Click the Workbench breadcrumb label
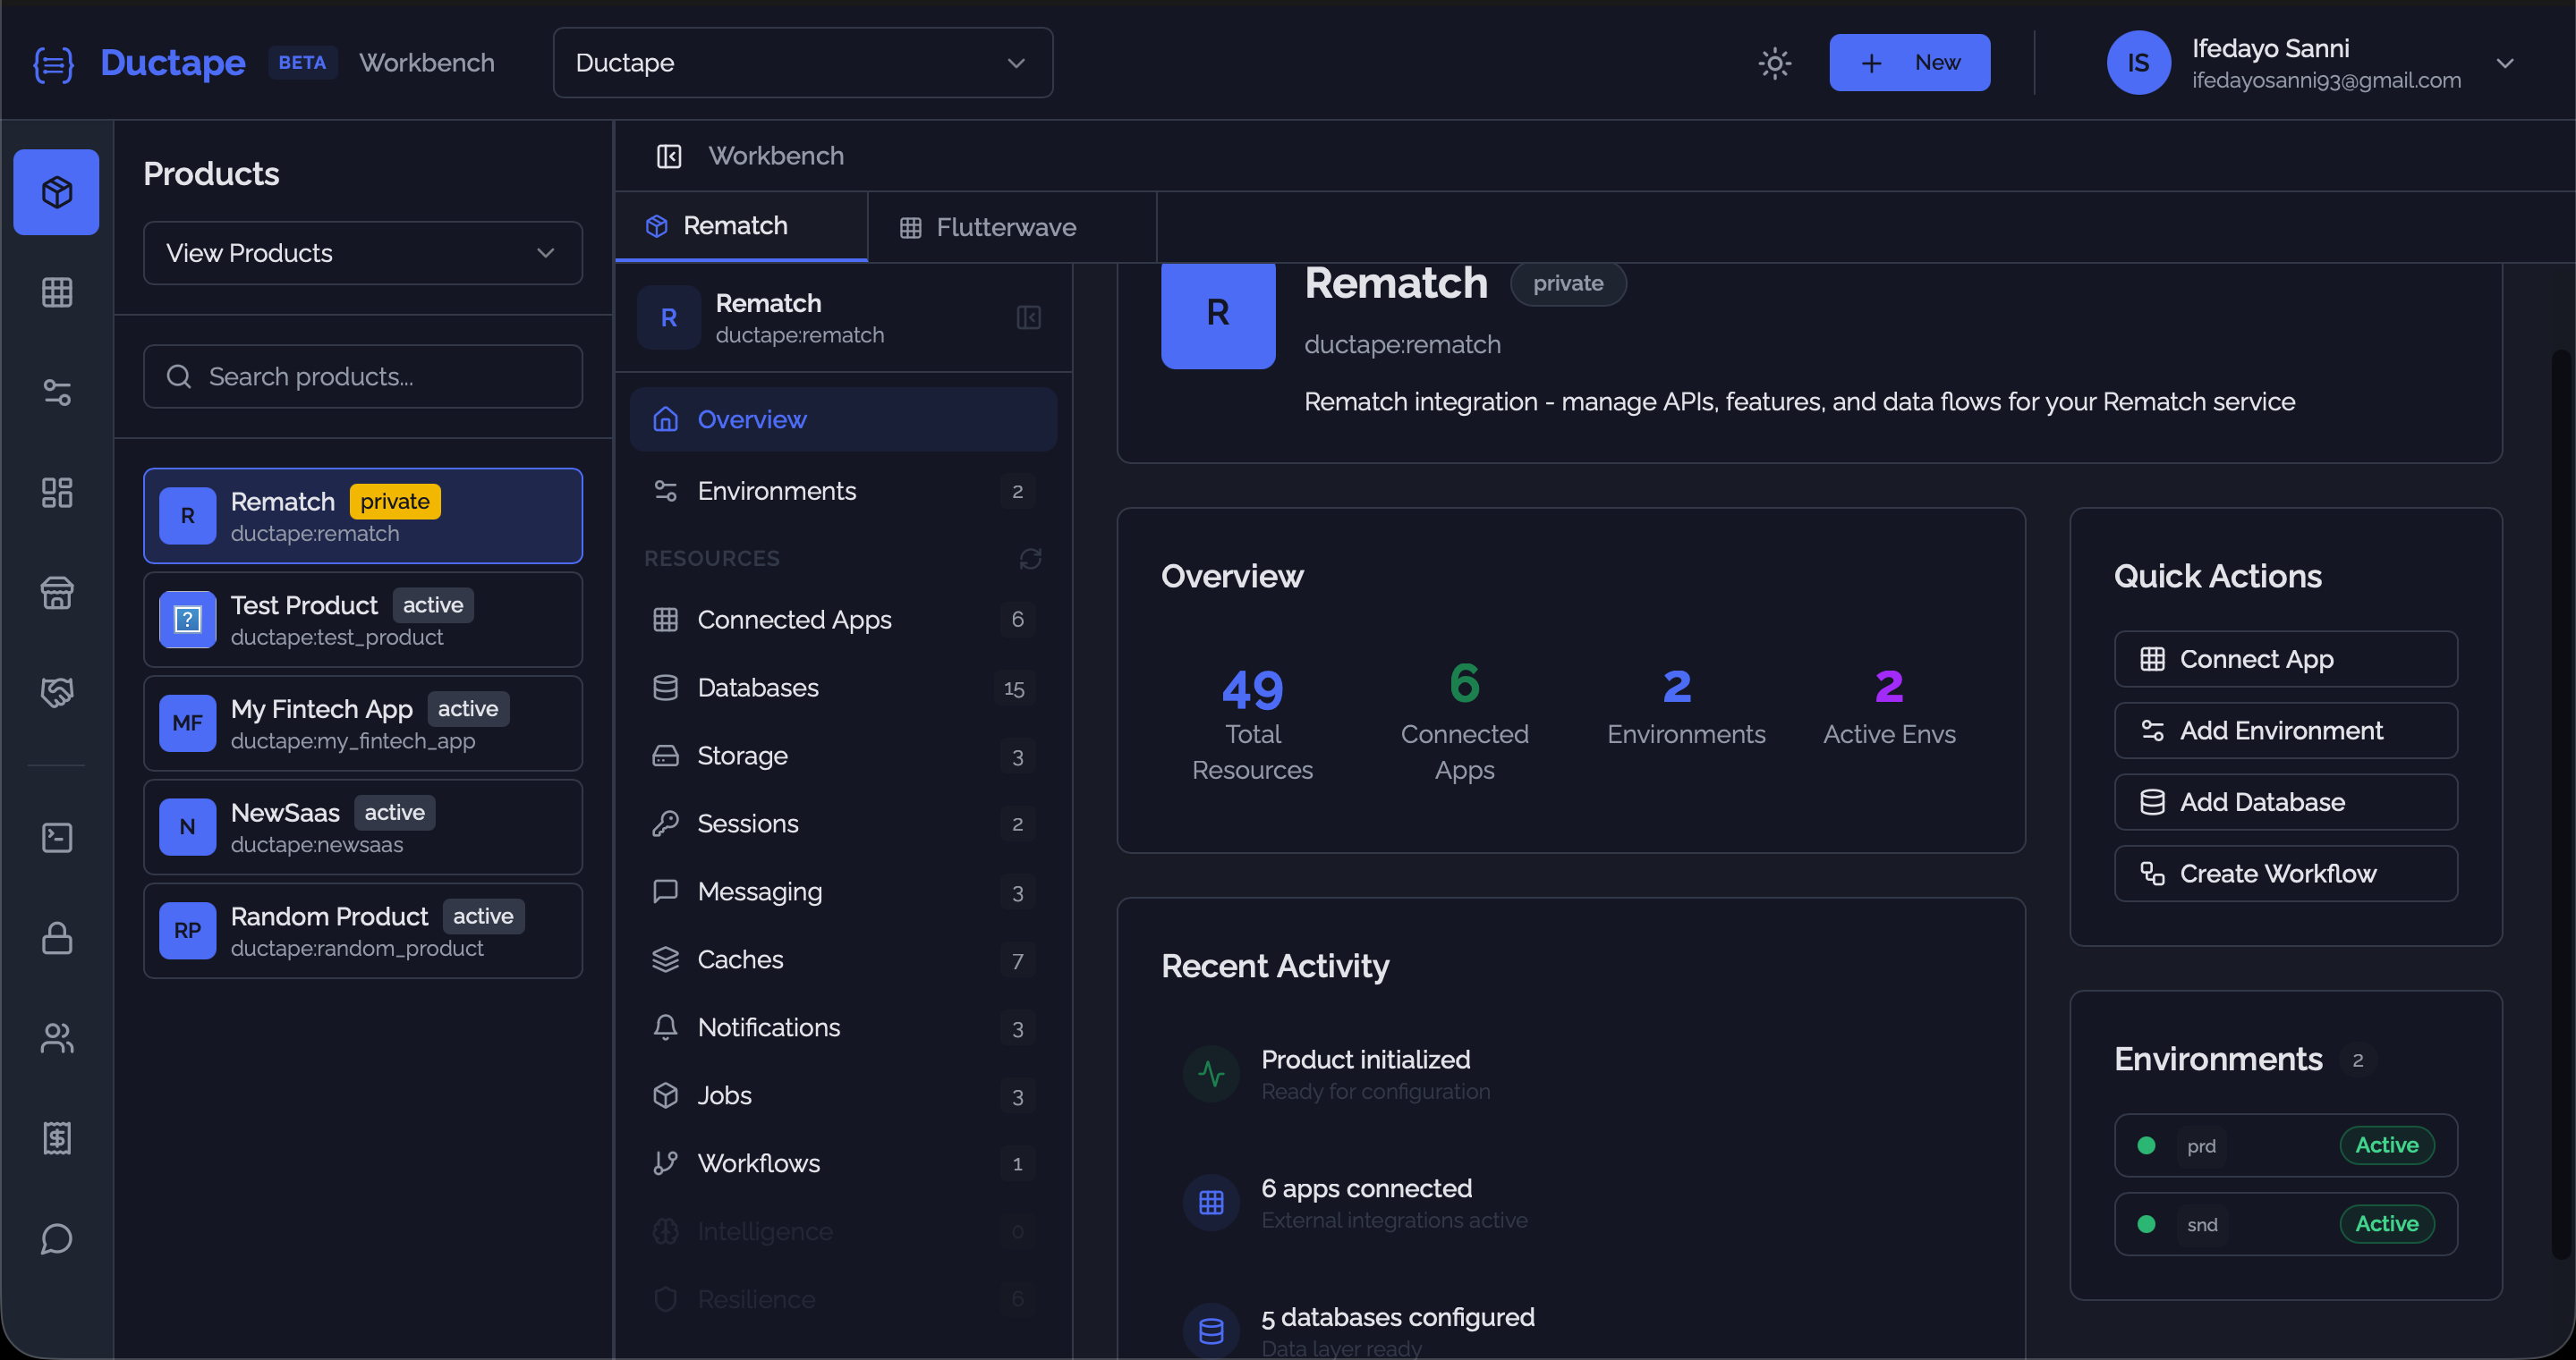 point(776,156)
